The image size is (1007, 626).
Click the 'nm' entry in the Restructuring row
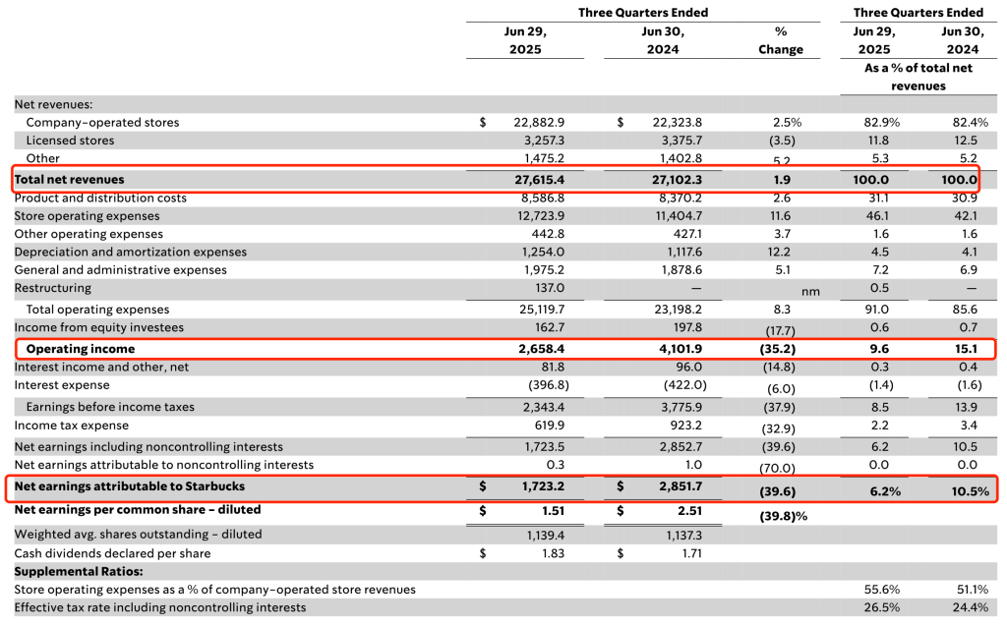810,292
